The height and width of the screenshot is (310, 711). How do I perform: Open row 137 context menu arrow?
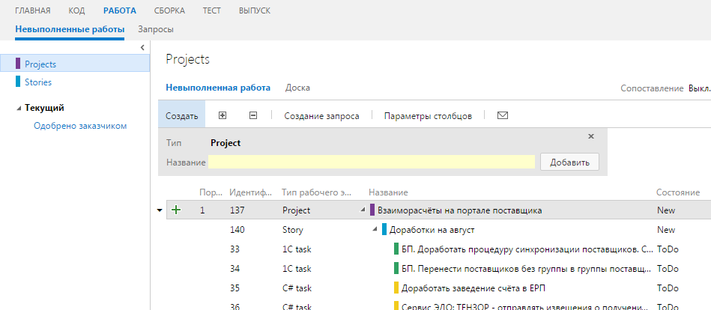[159, 210]
